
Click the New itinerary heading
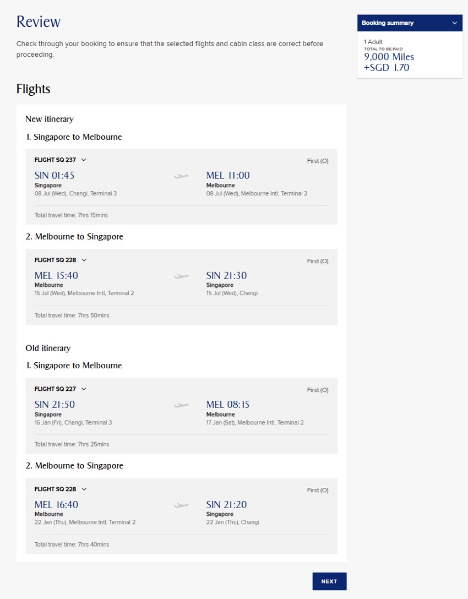(49, 119)
